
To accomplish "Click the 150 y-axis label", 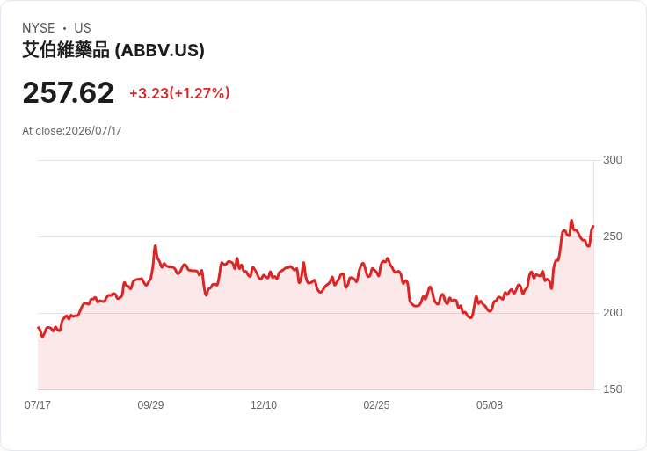I will (613, 389).
